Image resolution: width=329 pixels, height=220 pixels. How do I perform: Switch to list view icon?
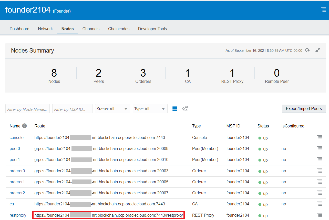pyautogui.click(x=175, y=109)
